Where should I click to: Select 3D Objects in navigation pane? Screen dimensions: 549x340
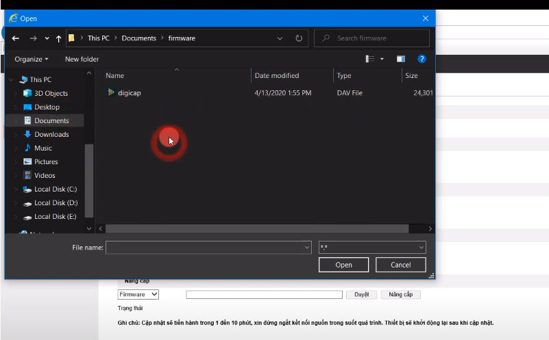(x=51, y=93)
